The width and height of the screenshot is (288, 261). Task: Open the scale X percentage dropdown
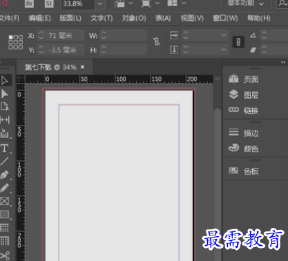tap(223, 35)
